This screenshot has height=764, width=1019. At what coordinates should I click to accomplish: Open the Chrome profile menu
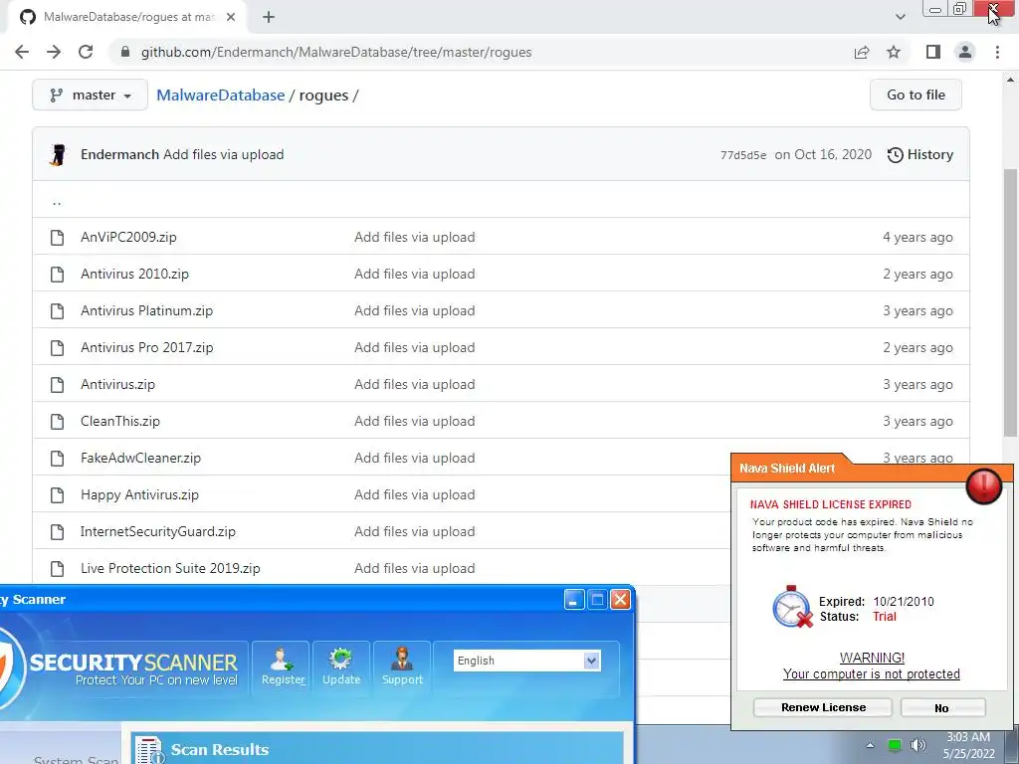click(965, 52)
